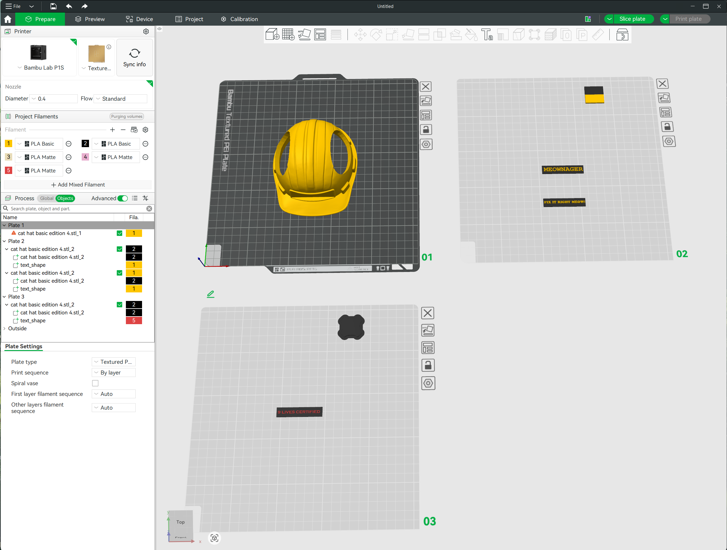Arrange objects on plate 02
This screenshot has height=550, width=727.
(x=665, y=112)
